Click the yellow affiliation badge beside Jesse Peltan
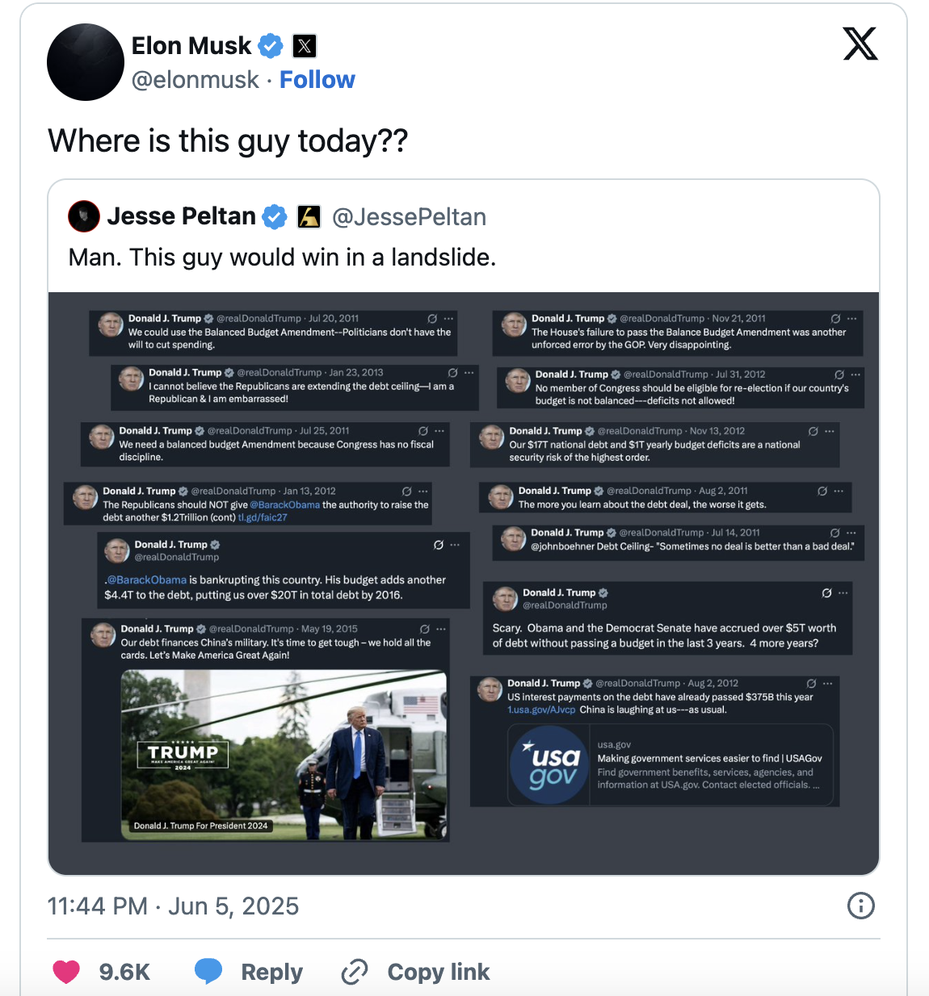Image resolution: width=929 pixels, height=996 pixels. [309, 216]
